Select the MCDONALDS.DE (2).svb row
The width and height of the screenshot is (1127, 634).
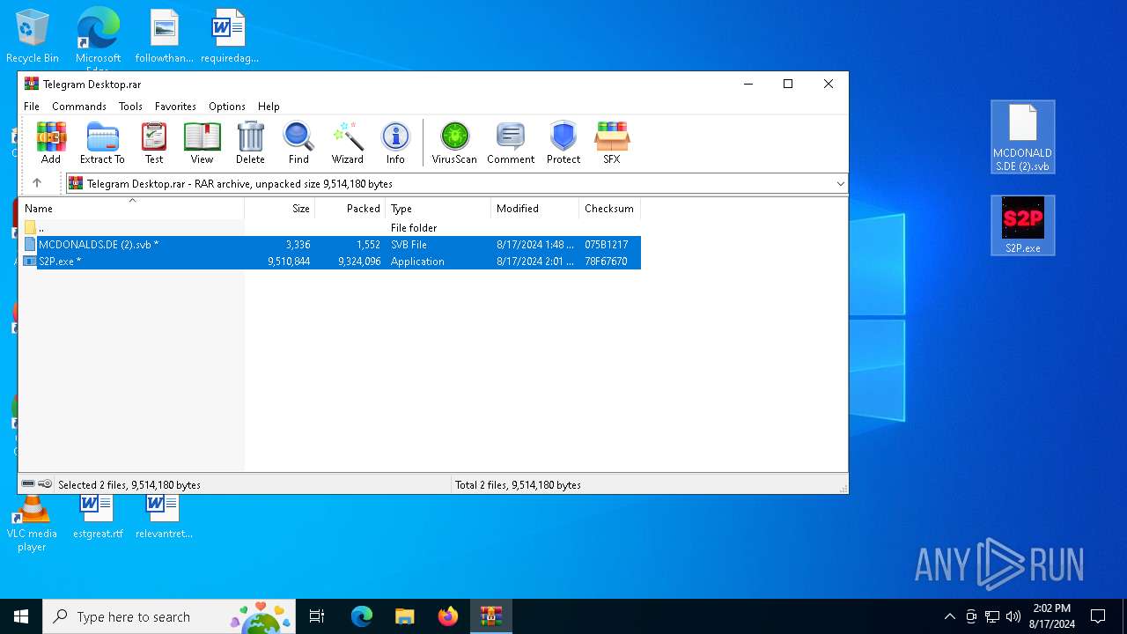(330, 245)
